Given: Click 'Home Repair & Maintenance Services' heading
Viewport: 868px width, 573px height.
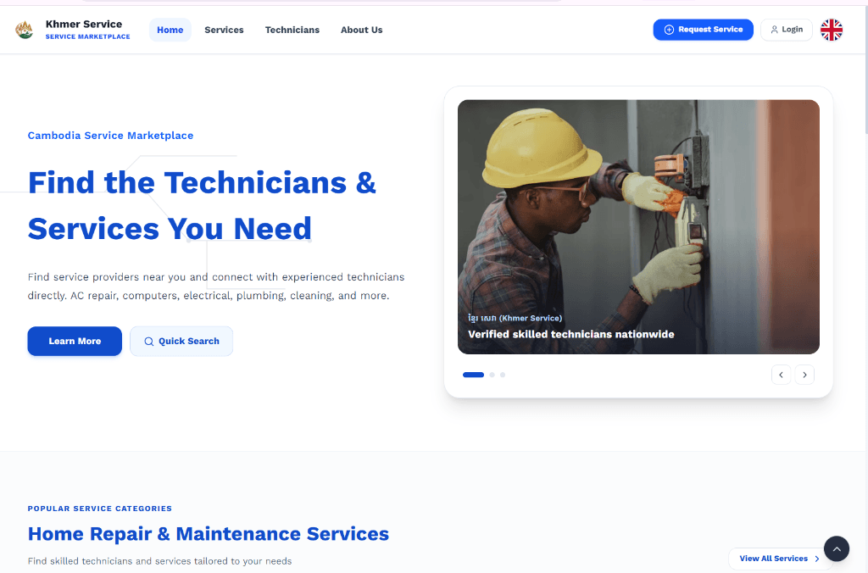Looking at the screenshot, I should click(x=209, y=534).
